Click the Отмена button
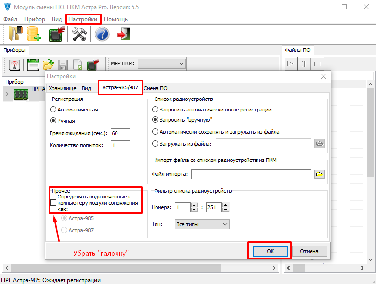The height and width of the screenshot is (284, 376). (309, 251)
